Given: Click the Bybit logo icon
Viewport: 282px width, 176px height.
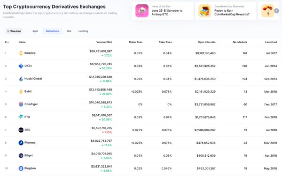Looking at the screenshot, I should tap(21, 92).
